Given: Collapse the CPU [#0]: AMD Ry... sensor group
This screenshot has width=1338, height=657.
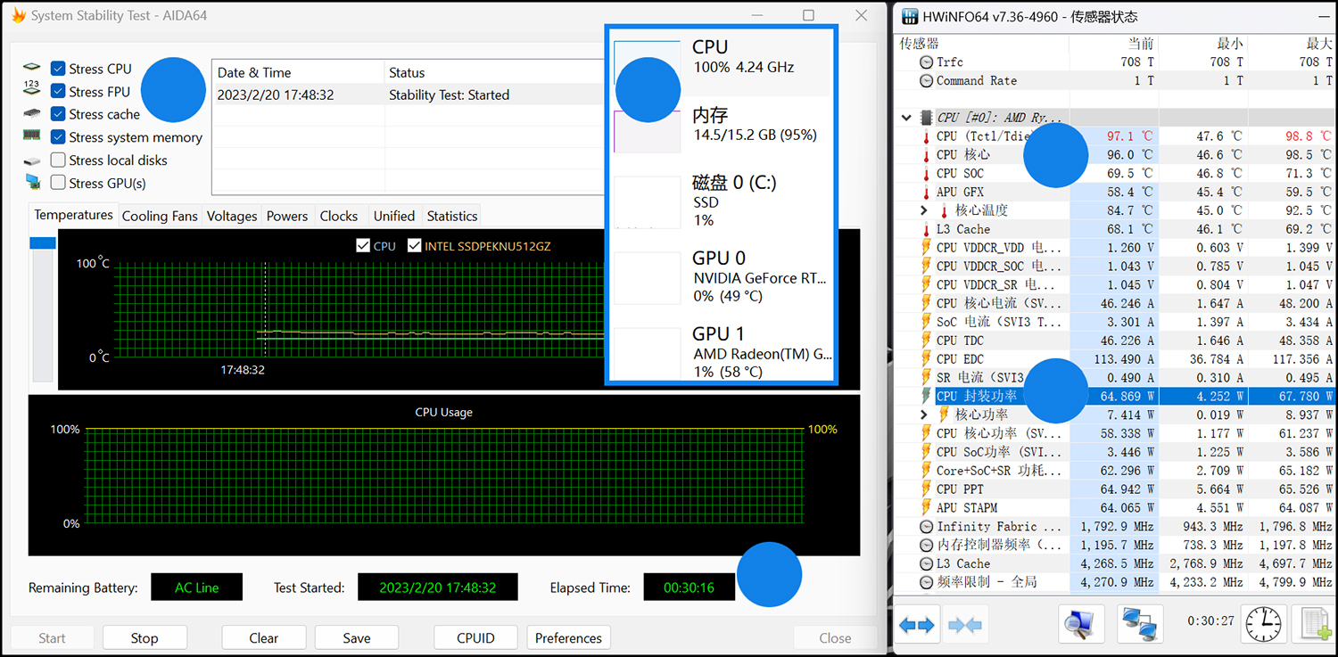Looking at the screenshot, I should click(x=906, y=118).
